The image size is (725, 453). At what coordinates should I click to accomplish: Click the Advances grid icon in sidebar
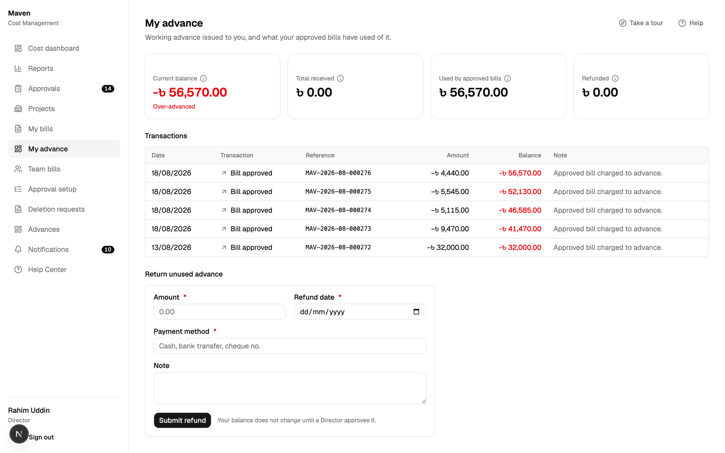(x=18, y=229)
